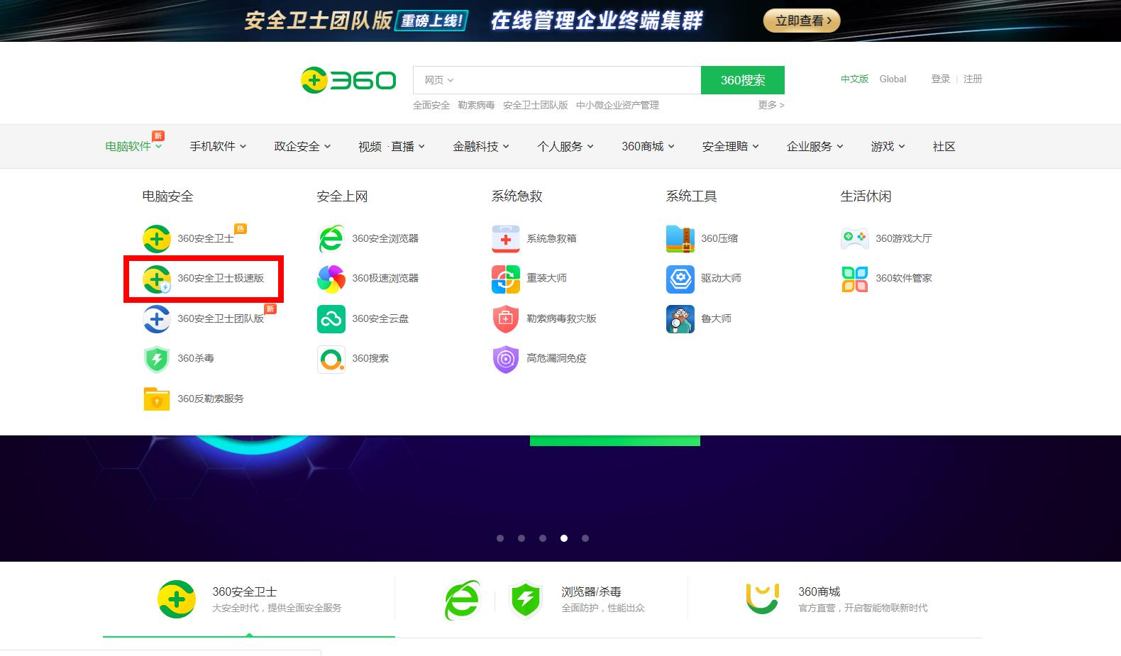
Task: Select the 浏览器/杀毒 tab at bottom
Action: (541, 599)
